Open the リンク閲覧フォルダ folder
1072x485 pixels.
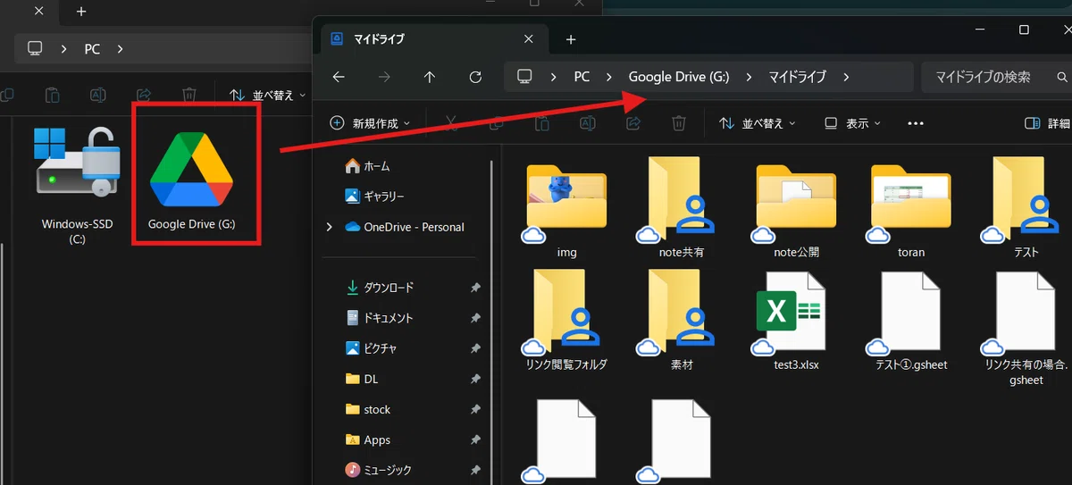pyautogui.click(x=566, y=320)
